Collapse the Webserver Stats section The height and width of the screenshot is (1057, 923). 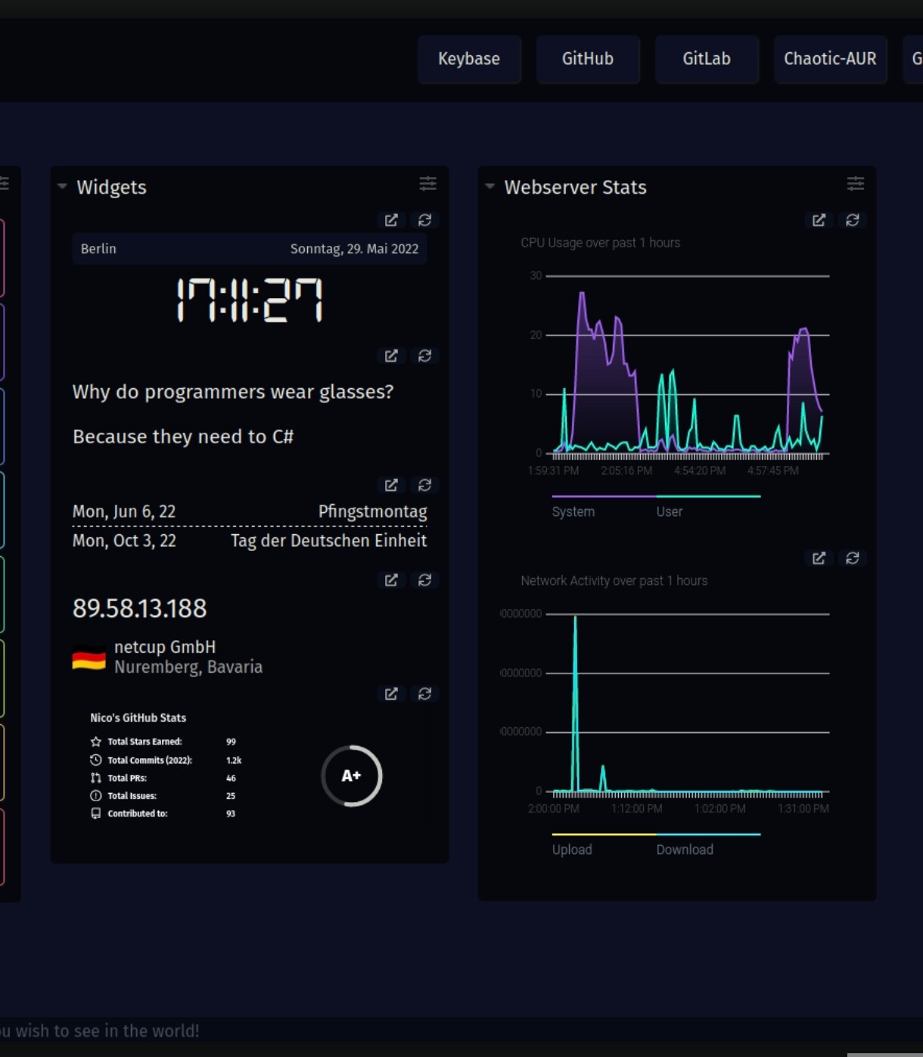click(x=490, y=186)
